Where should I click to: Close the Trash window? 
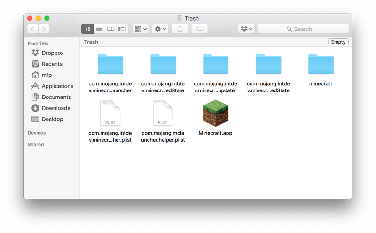click(x=30, y=18)
